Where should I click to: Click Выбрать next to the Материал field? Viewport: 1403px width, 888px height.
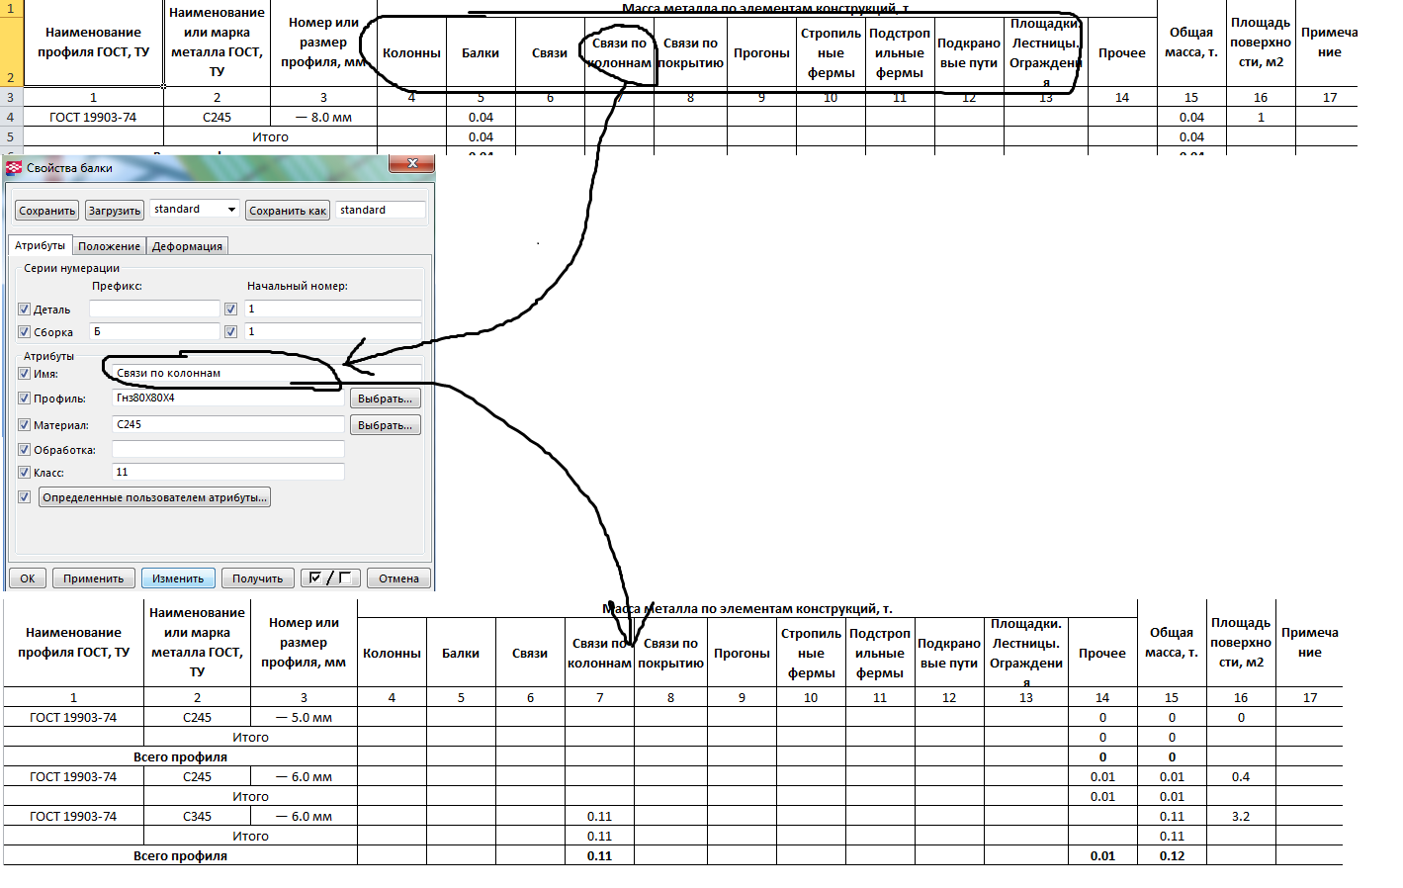[386, 425]
